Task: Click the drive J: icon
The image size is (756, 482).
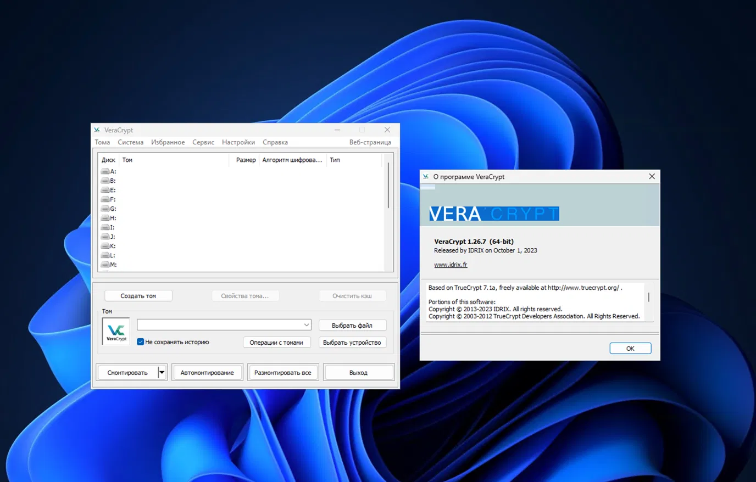Action: 105,237
